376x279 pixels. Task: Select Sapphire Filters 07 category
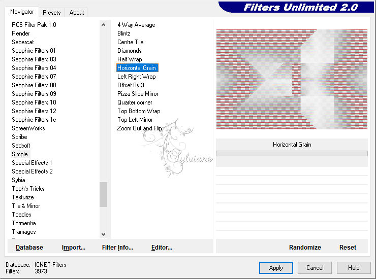(x=34, y=77)
